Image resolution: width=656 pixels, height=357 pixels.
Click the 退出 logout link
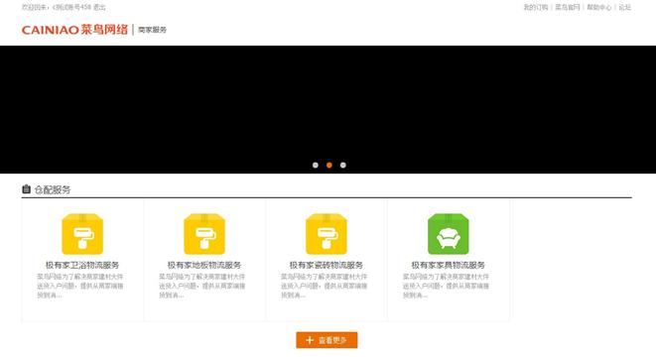coord(99,7)
